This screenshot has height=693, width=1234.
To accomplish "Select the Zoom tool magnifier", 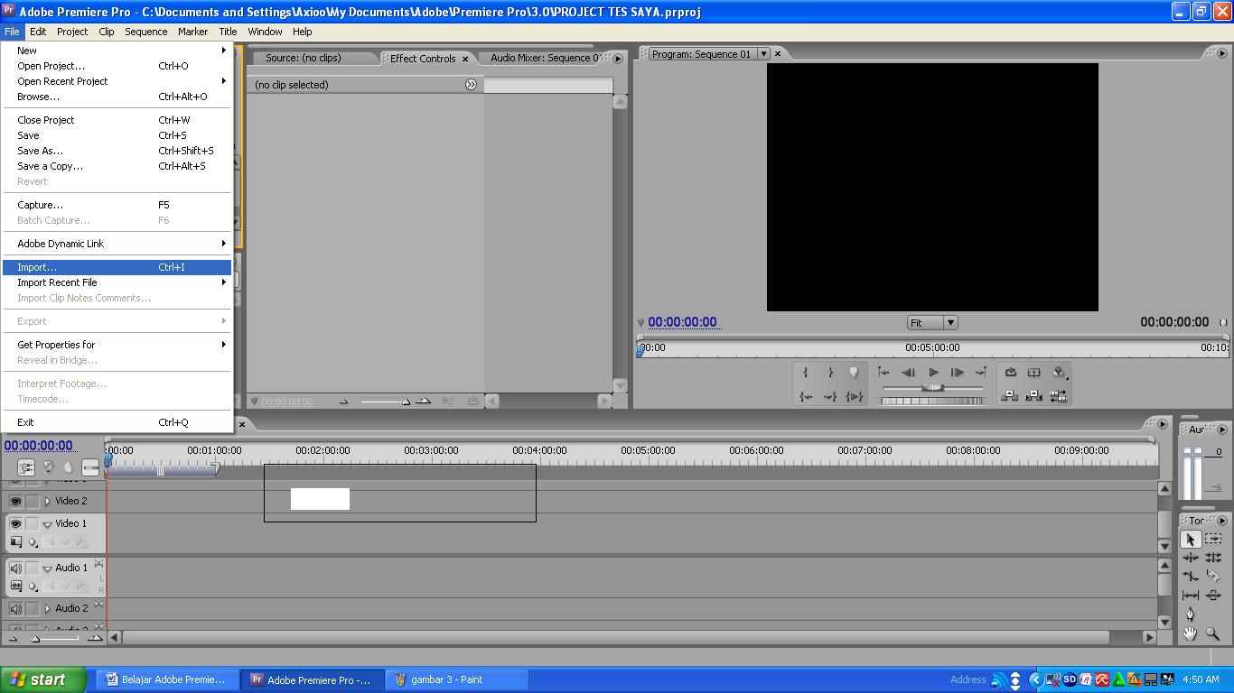I will [x=1213, y=633].
